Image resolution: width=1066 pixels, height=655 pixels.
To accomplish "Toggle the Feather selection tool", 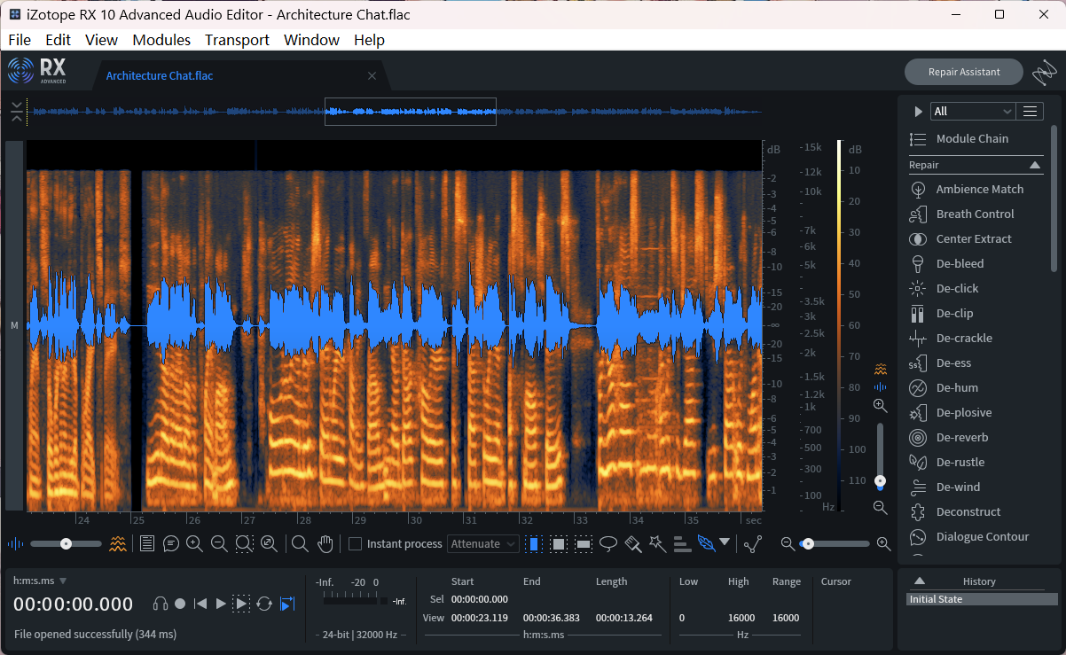I will 706,543.
